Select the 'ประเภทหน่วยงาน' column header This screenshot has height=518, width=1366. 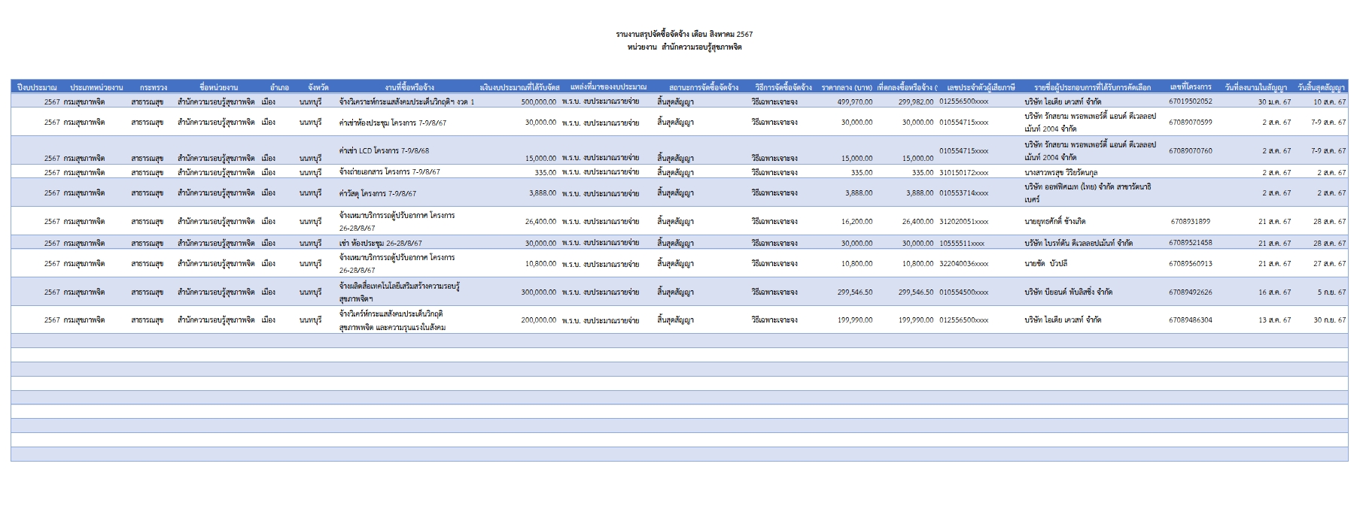(x=96, y=87)
